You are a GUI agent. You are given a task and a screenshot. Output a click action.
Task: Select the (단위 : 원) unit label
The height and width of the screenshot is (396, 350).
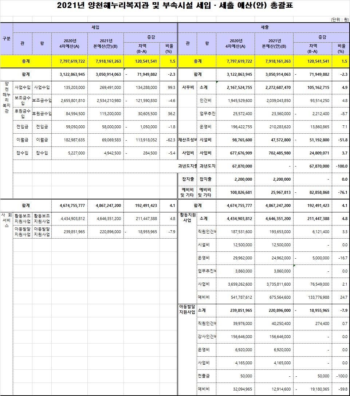(x=339, y=19)
